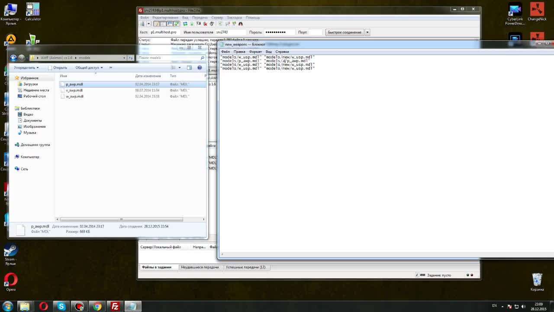The height and width of the screenshot is (312, 554).
Task: Click the Открыть button in Explorer toolbar
Action: (58, 68)
